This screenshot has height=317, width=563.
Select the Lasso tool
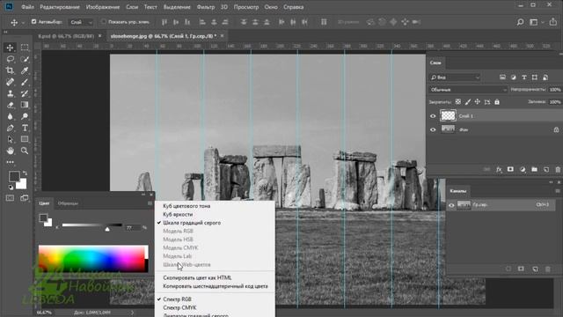[10, 59]
